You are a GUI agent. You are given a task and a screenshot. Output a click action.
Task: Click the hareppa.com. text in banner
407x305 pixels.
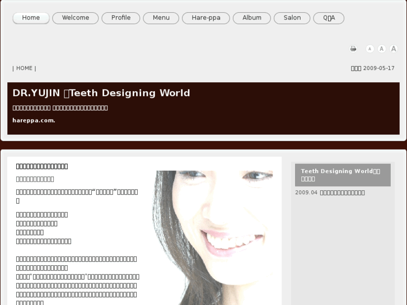[x=34, y=120]
